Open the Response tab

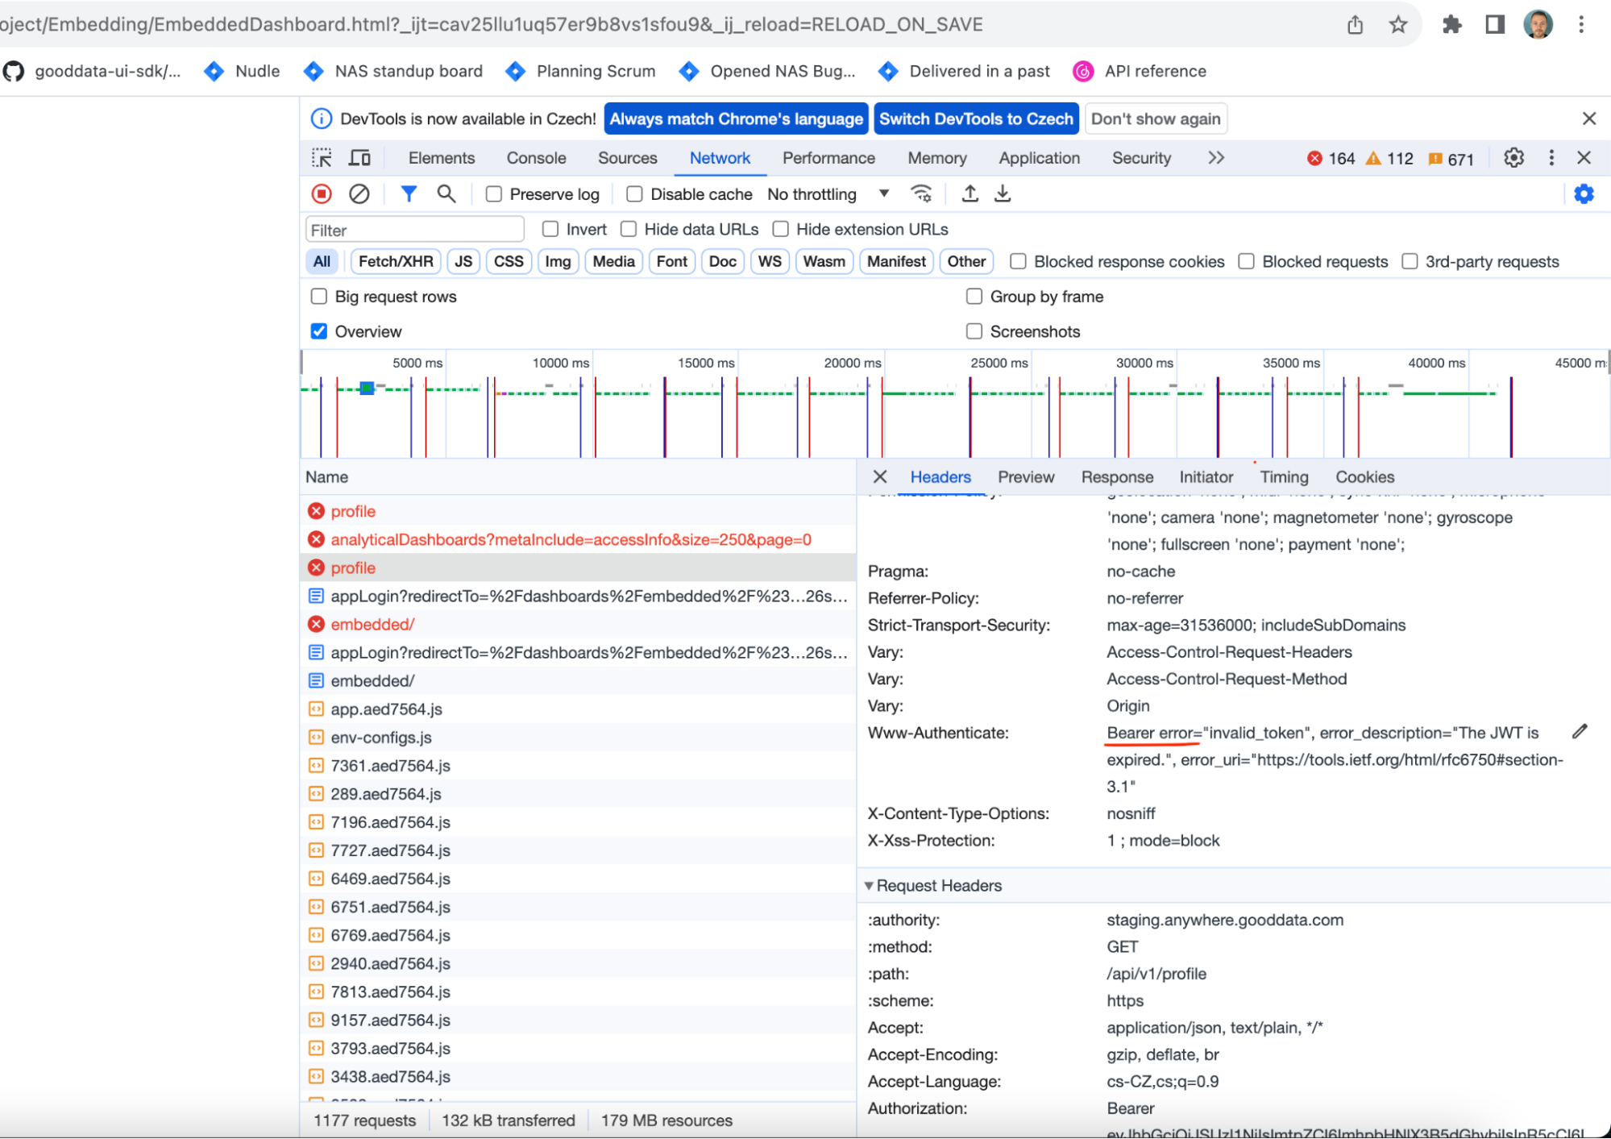pos(1117,476)
